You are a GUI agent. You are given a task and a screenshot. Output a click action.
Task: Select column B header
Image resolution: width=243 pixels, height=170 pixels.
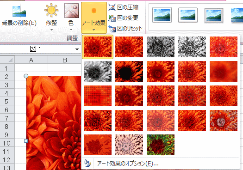point(65,60)
